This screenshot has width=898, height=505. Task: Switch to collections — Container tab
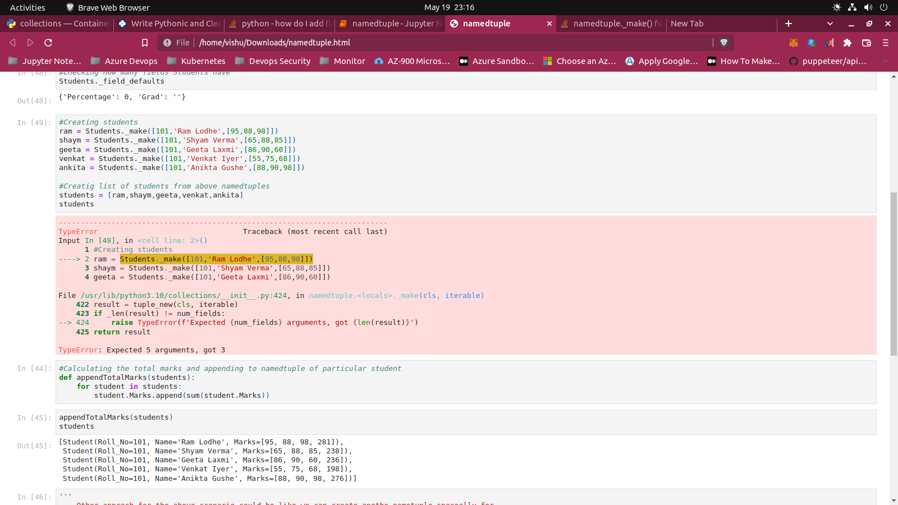[57, 24]
